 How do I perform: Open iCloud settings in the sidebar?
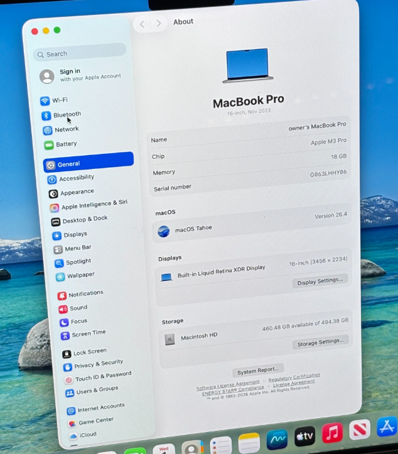point(83,435)
